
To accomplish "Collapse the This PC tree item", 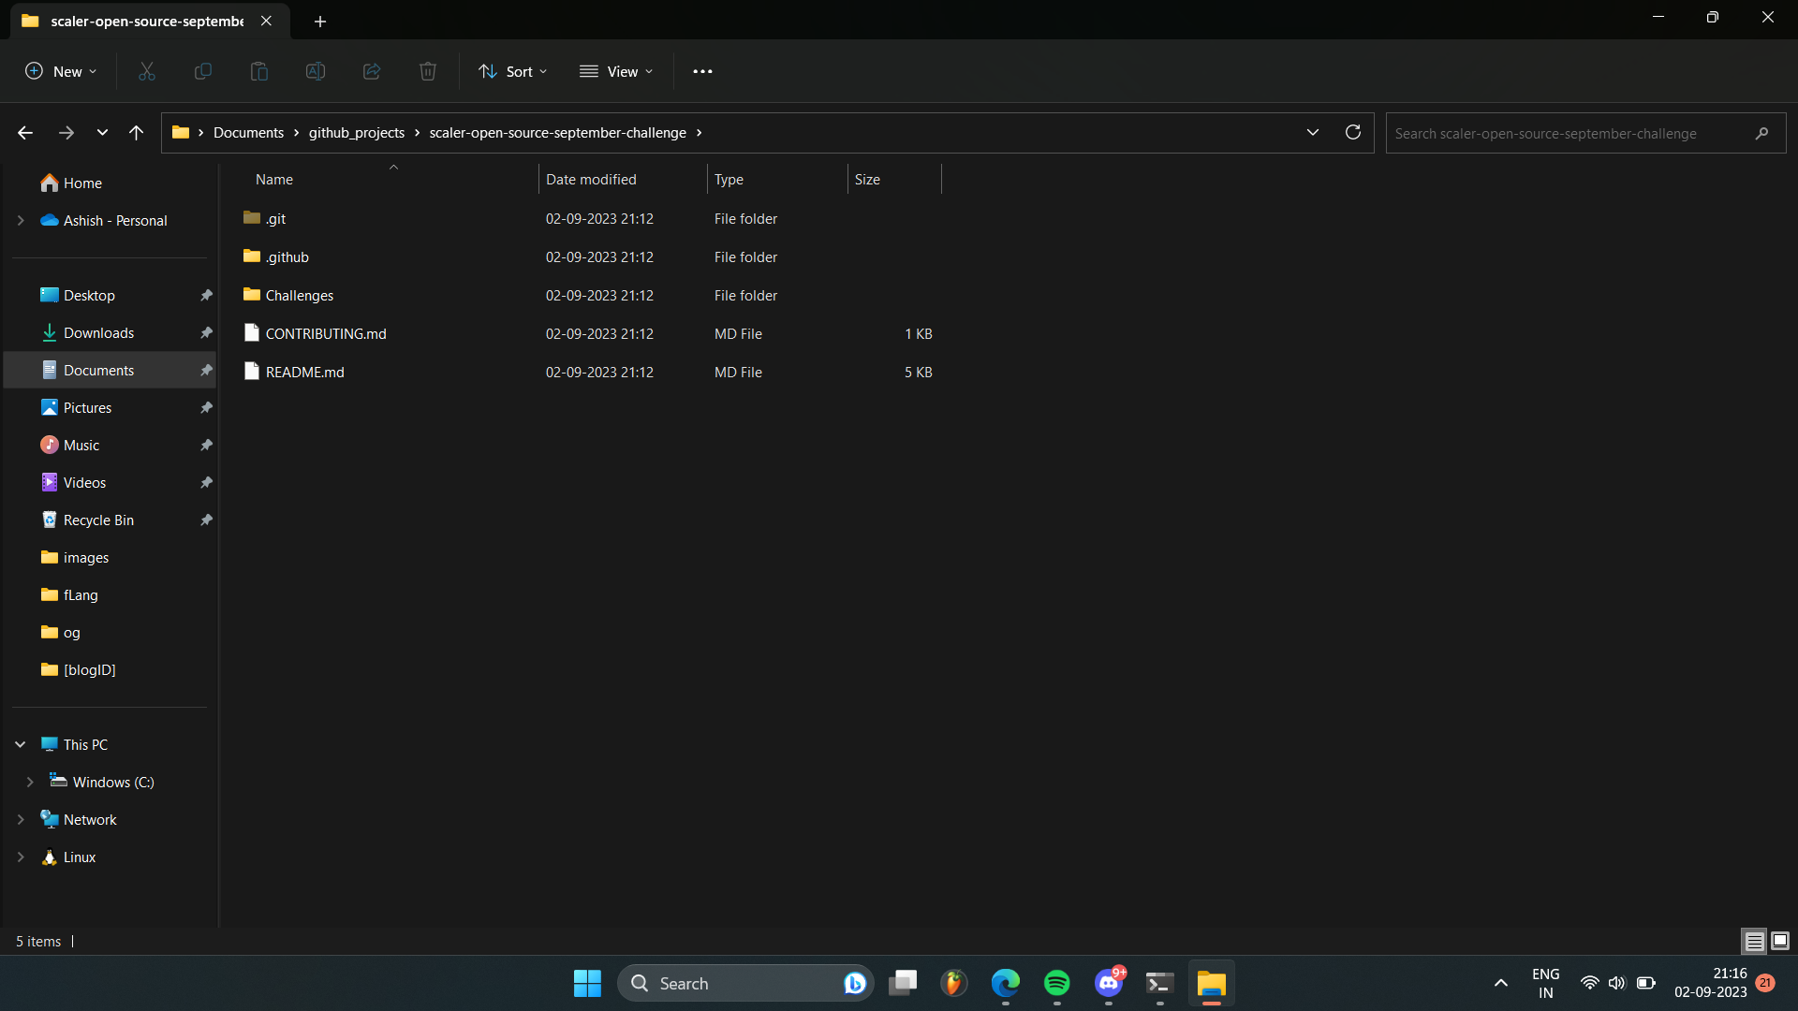I will click(x=20, y=743).
